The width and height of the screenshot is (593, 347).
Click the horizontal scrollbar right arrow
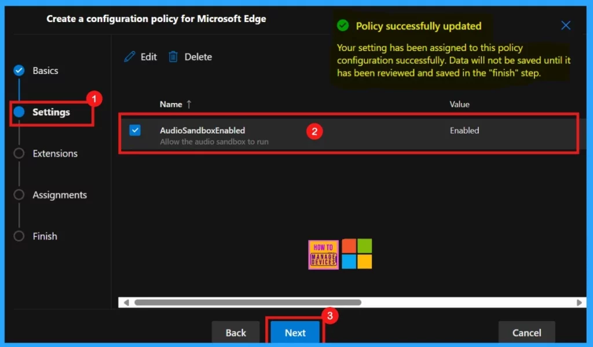pyautogui.click(x=579, y=302)
